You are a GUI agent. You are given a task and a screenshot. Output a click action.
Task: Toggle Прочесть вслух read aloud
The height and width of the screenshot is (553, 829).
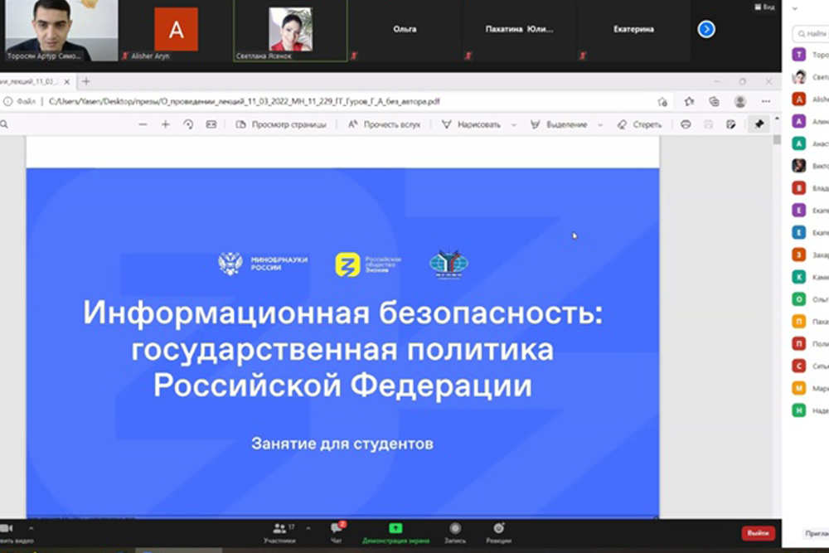point(384,124)
